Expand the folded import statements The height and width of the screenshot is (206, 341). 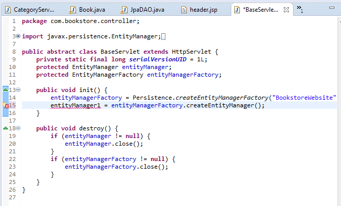point(18,36)
